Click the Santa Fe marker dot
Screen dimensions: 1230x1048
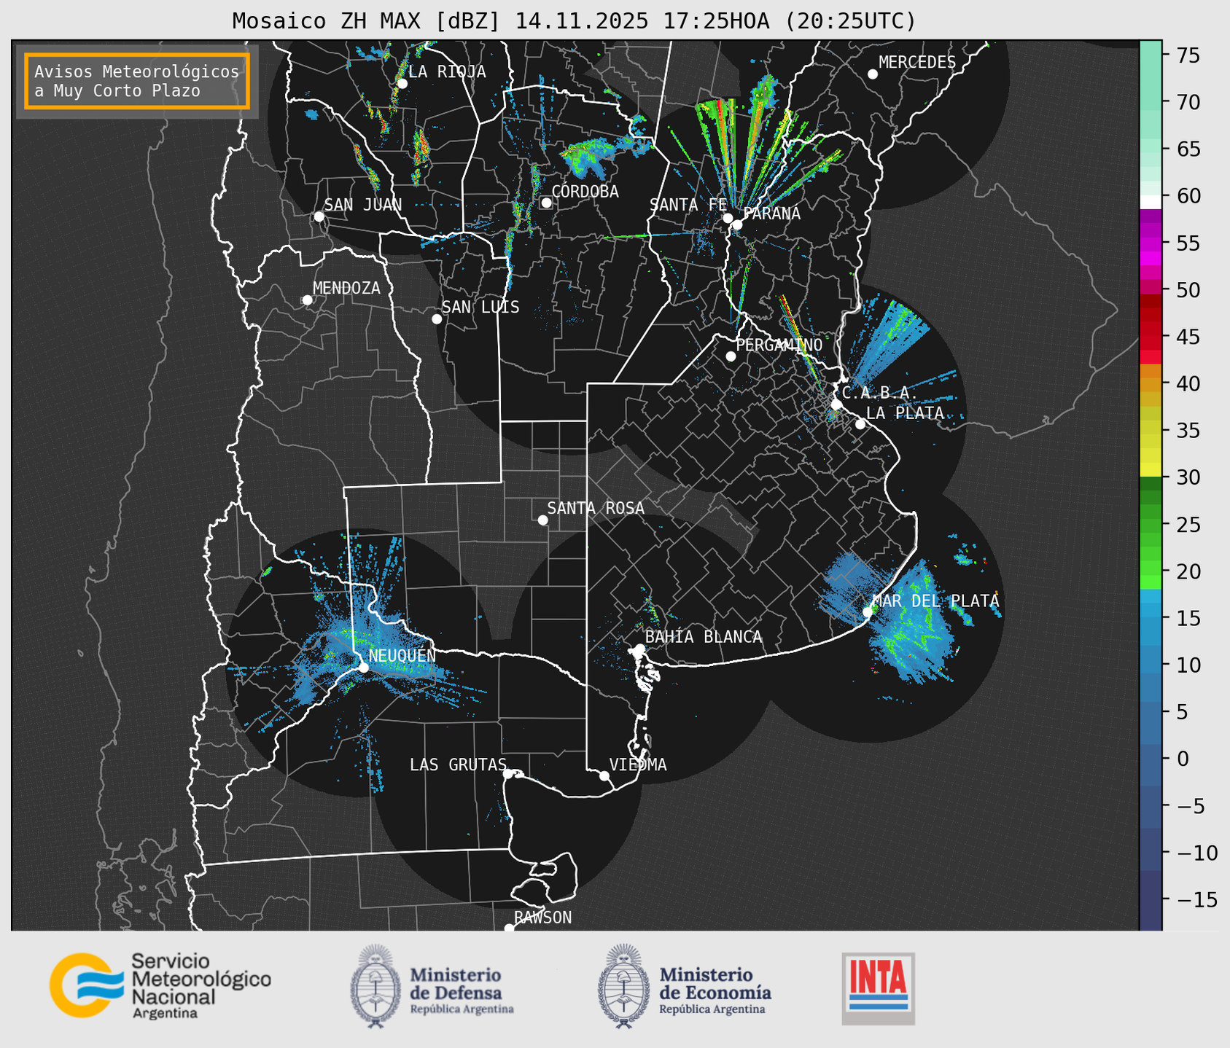[x=728, y=218]
